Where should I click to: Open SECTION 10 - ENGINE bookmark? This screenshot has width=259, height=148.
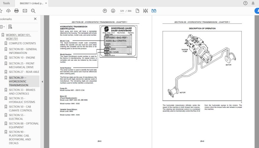(x=22, y=57)
